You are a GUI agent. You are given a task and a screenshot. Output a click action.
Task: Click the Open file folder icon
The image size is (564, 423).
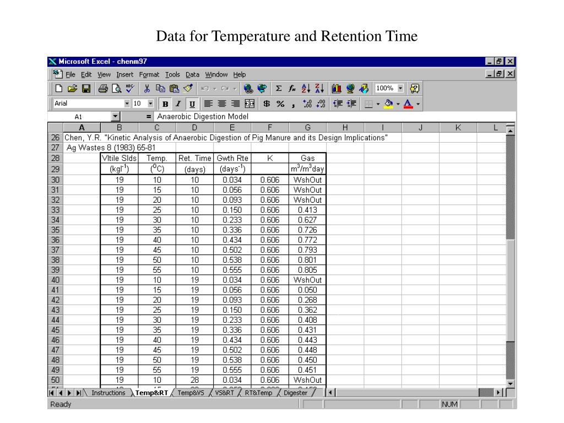(x=72, y=89)
